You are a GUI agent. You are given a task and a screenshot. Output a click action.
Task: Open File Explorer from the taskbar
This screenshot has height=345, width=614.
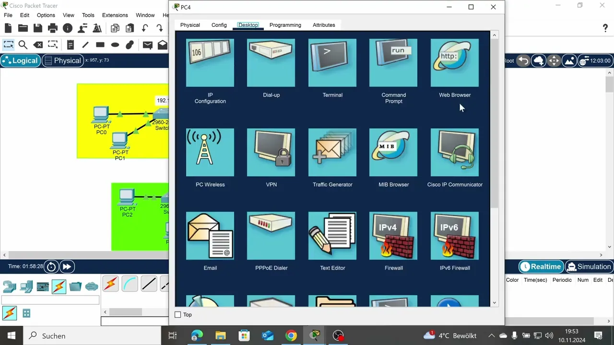[220, 335]
